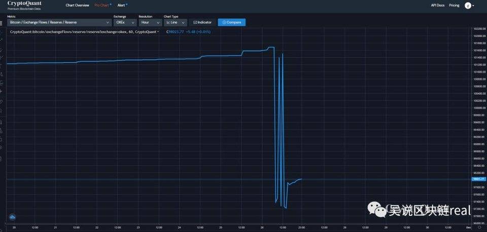
Task: Click the CryptoQuant logo
Action: point(24,5)
